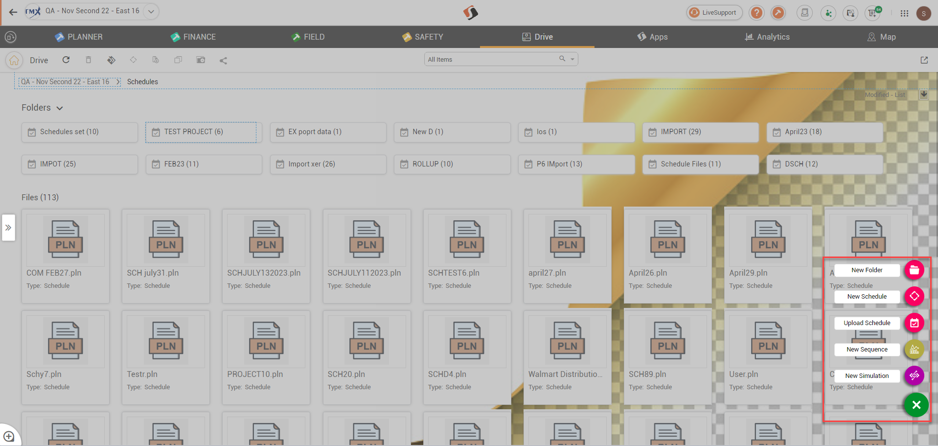This screenshot has height=446, width=938.
Task: Open the EX poprt data (1) folder
Action: pyautogui.click(x=328, y=132)
